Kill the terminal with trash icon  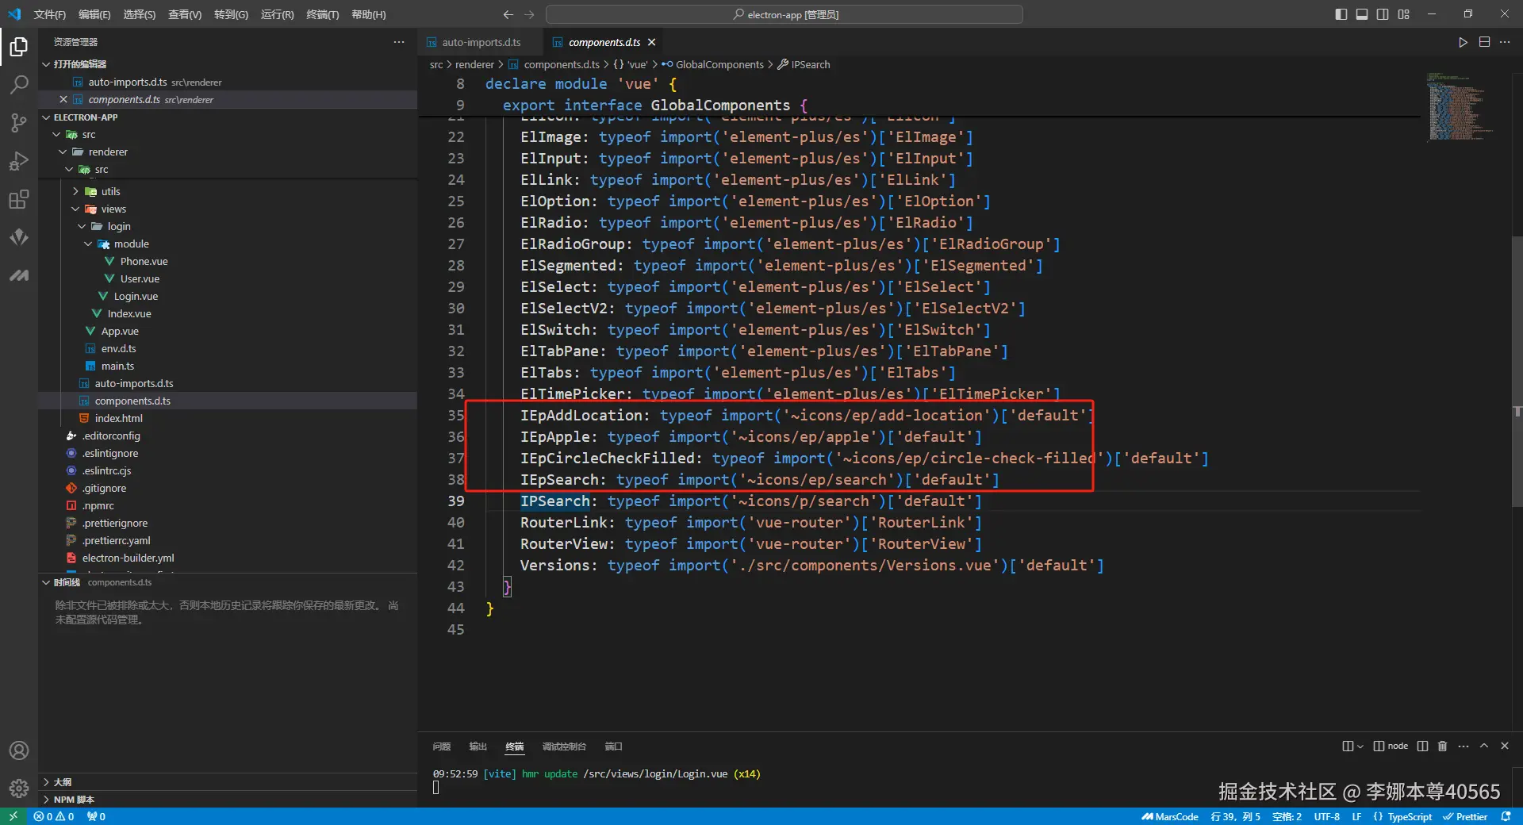click(1442, 746)
